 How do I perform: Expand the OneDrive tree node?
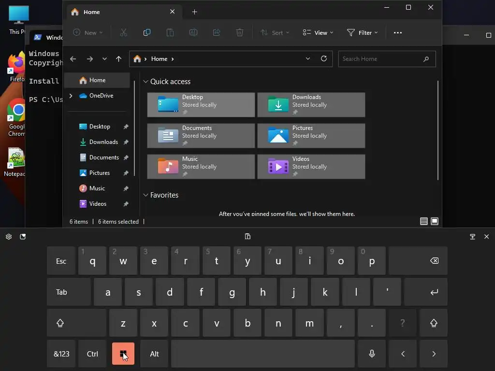click(x=71, y=96)
